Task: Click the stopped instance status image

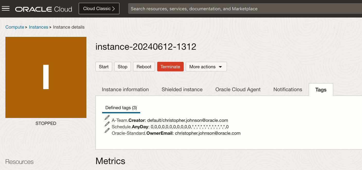Action: coord(46,77)
